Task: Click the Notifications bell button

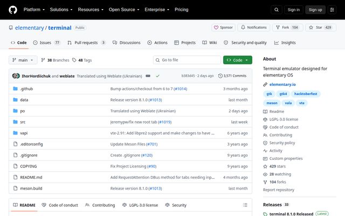Action: (254, 28)
